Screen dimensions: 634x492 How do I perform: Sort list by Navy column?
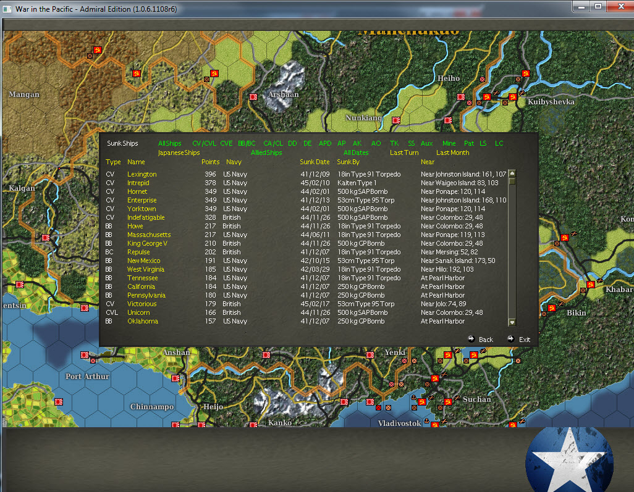pos(234,162)
